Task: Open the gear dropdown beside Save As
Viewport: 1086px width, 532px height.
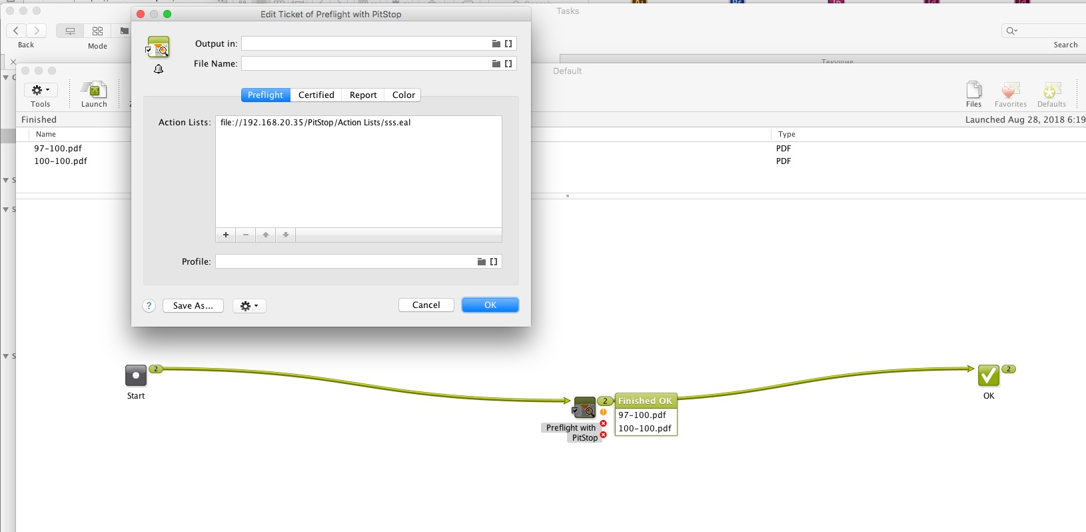Action: (249, 306)
